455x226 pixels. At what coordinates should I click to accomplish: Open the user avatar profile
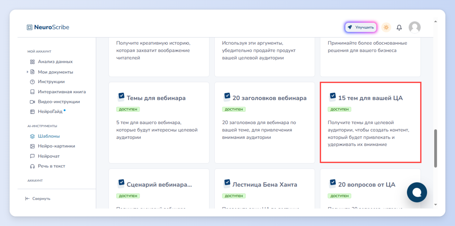(414, 27)
